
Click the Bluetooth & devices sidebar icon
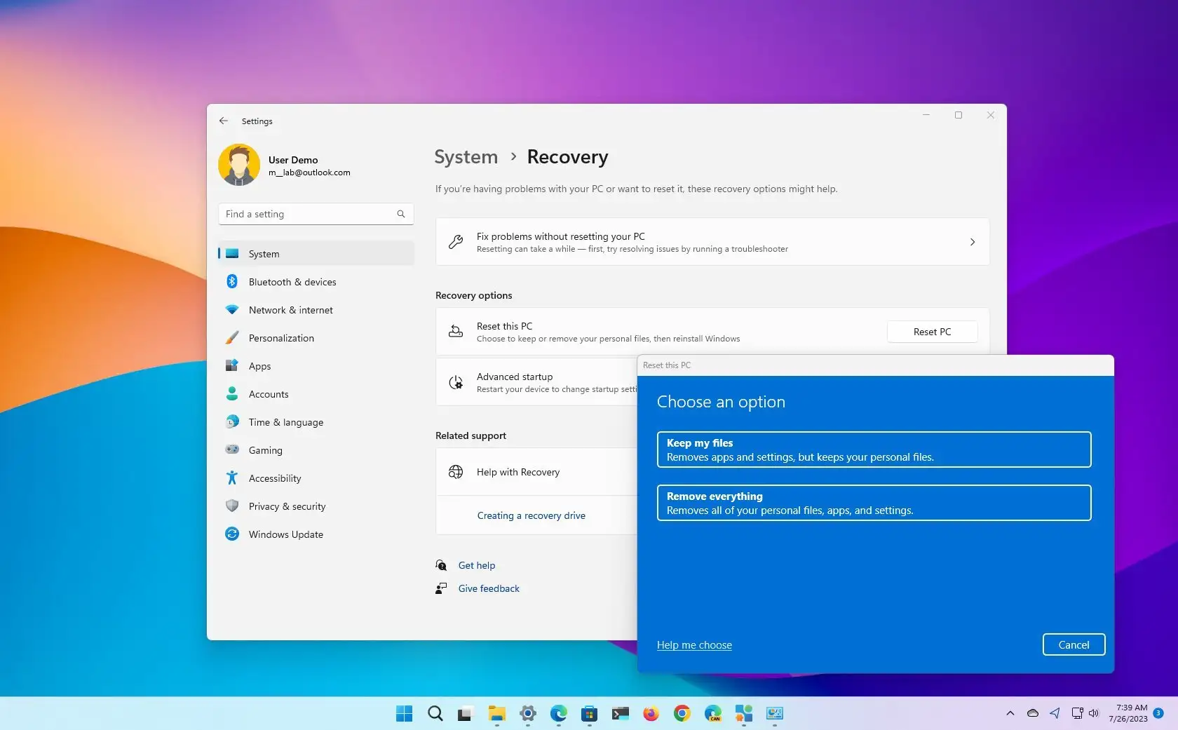[x=232, y=281]
